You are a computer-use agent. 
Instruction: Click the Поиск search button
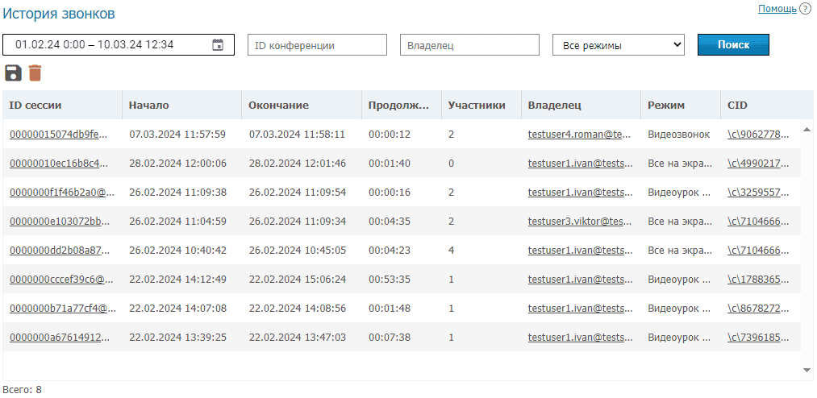(x=733, y=45)
